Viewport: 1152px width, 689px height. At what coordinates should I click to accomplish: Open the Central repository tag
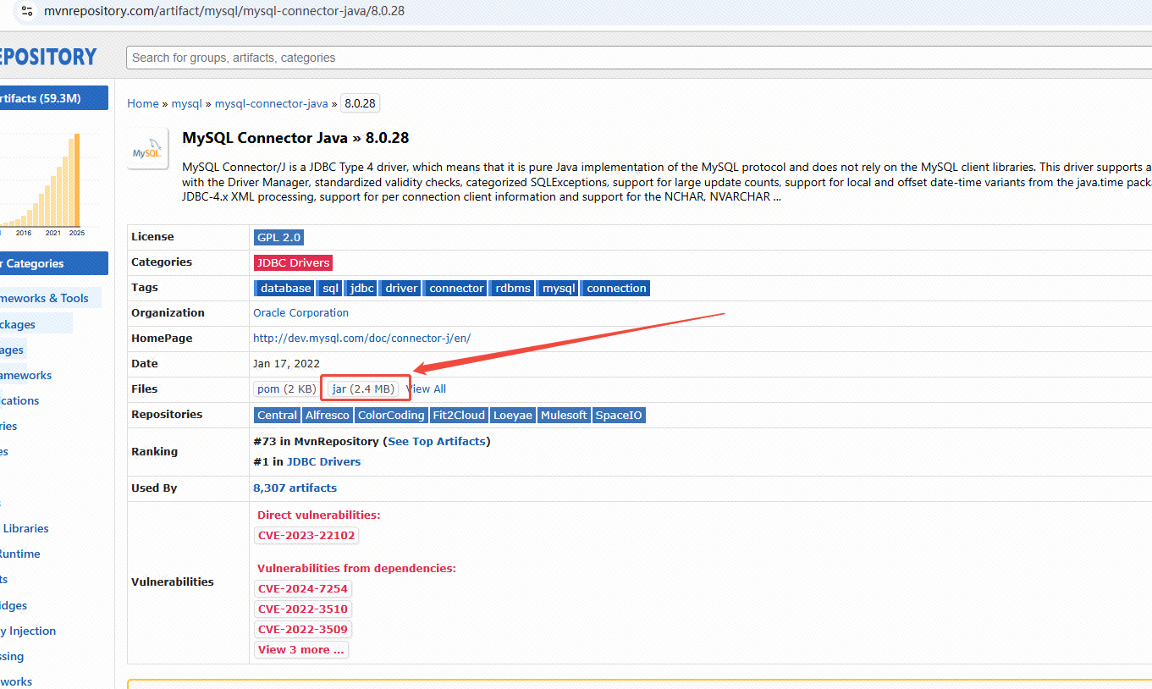tap(277, 415)
